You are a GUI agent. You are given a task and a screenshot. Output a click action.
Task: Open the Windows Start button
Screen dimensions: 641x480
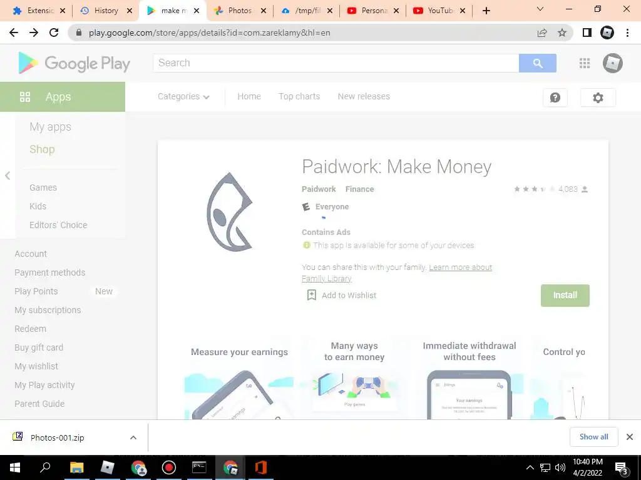(15, 467)
